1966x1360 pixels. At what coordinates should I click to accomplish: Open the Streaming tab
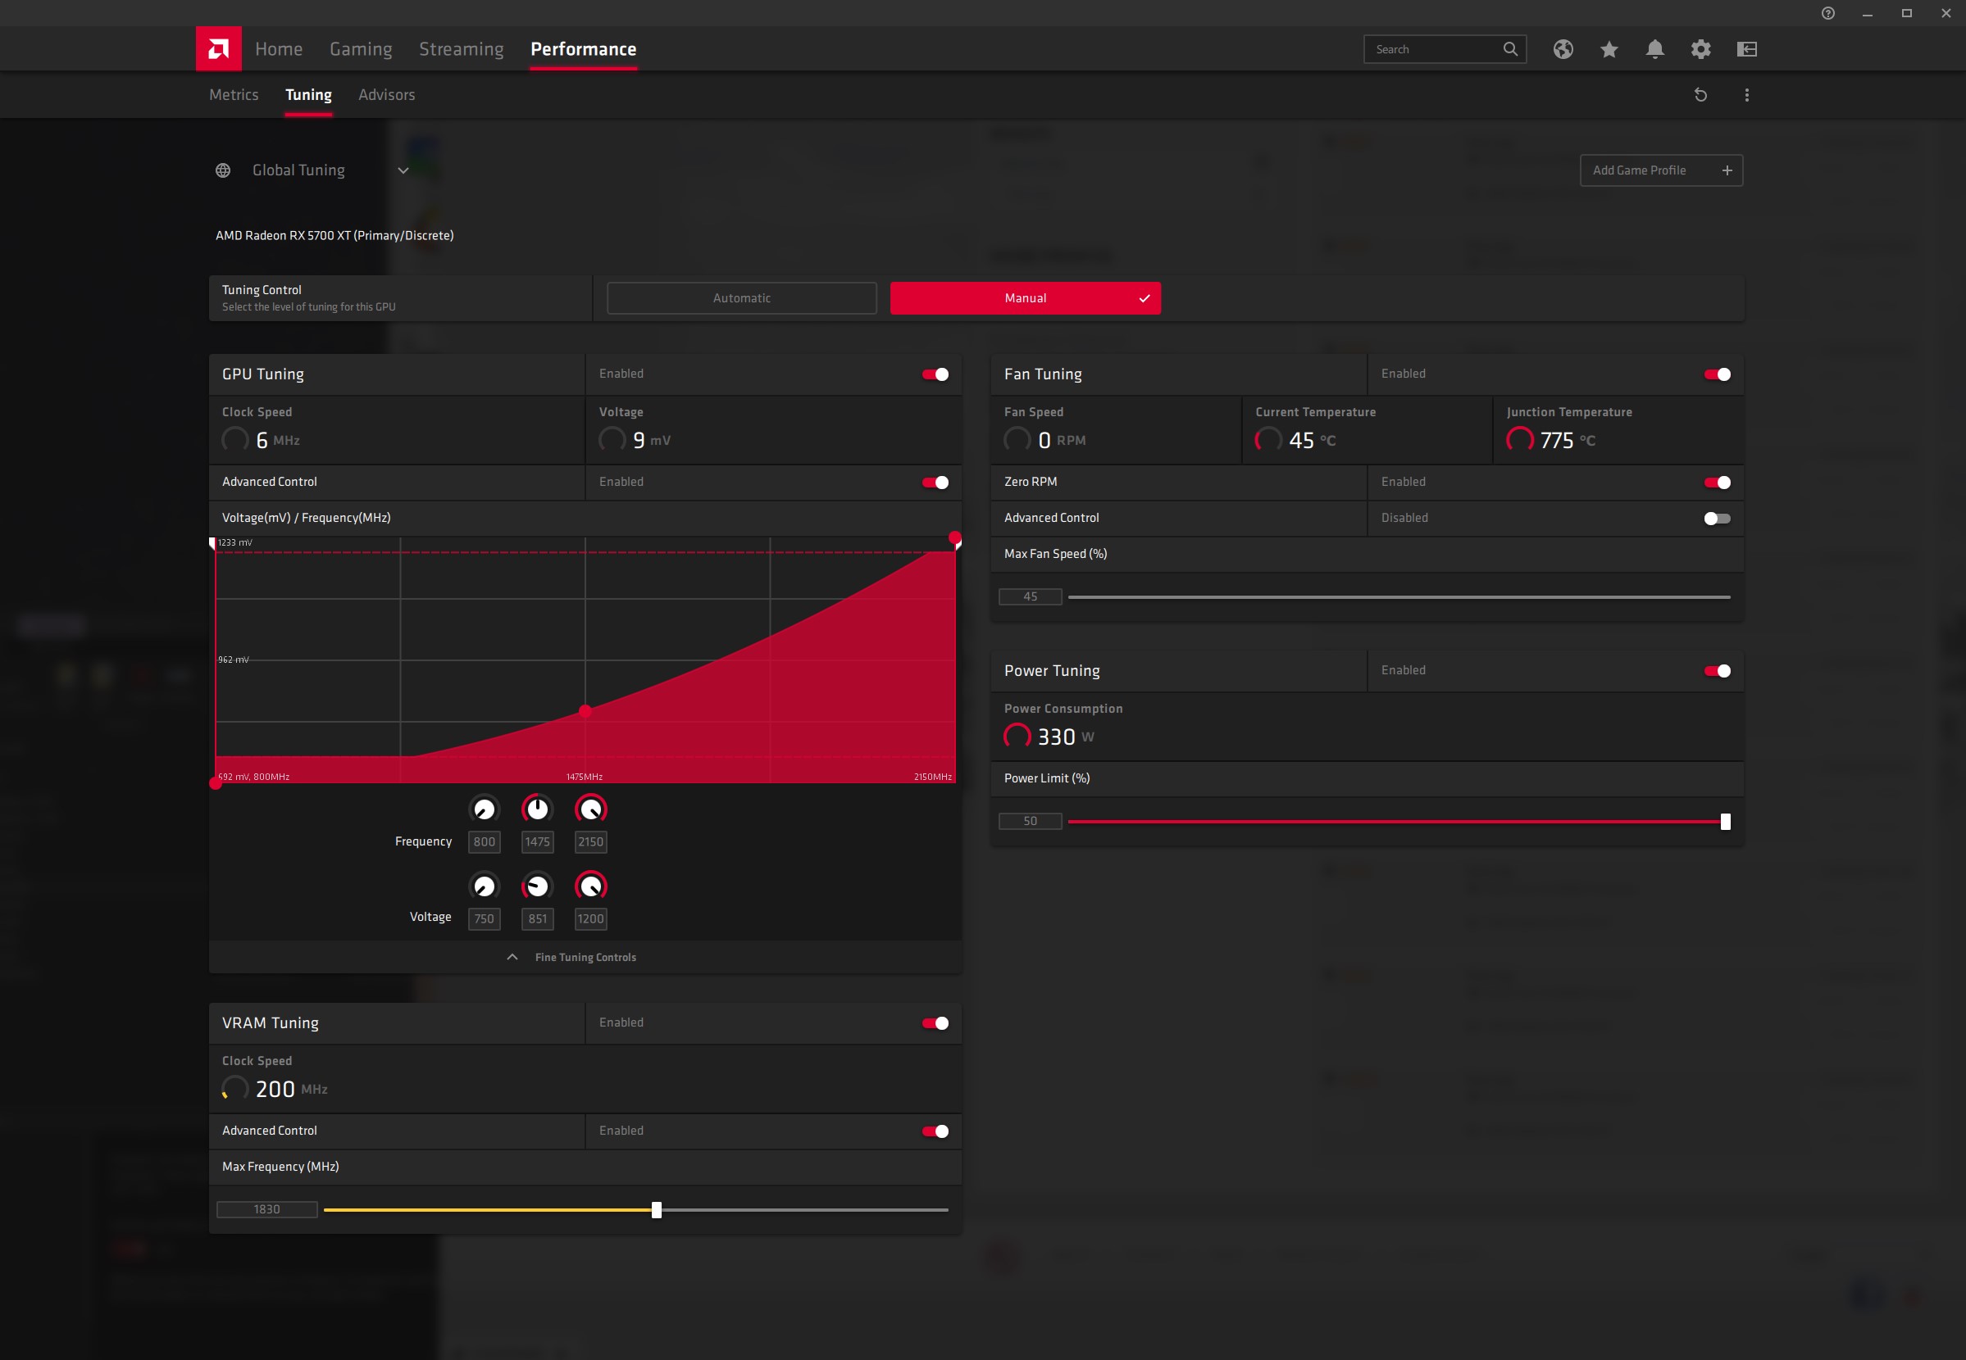pos(462,49)
